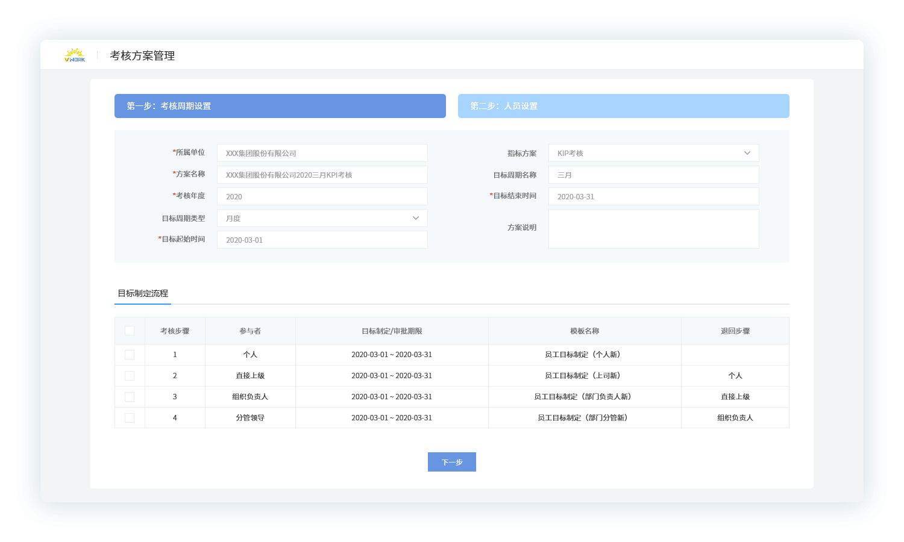The width and height of the screenshot is (904, 542).
Task: Check the row 2 直接上级 checkbox
Action: pos(130,376)
